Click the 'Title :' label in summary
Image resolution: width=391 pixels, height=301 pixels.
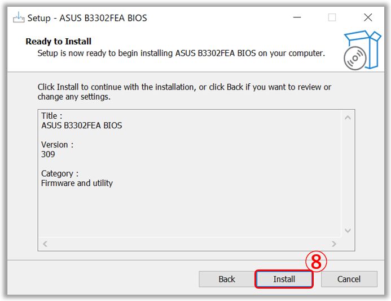tap(51, 116)
